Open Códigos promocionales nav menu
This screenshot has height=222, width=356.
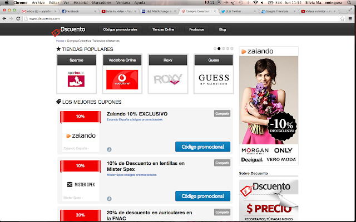[120, 29]
